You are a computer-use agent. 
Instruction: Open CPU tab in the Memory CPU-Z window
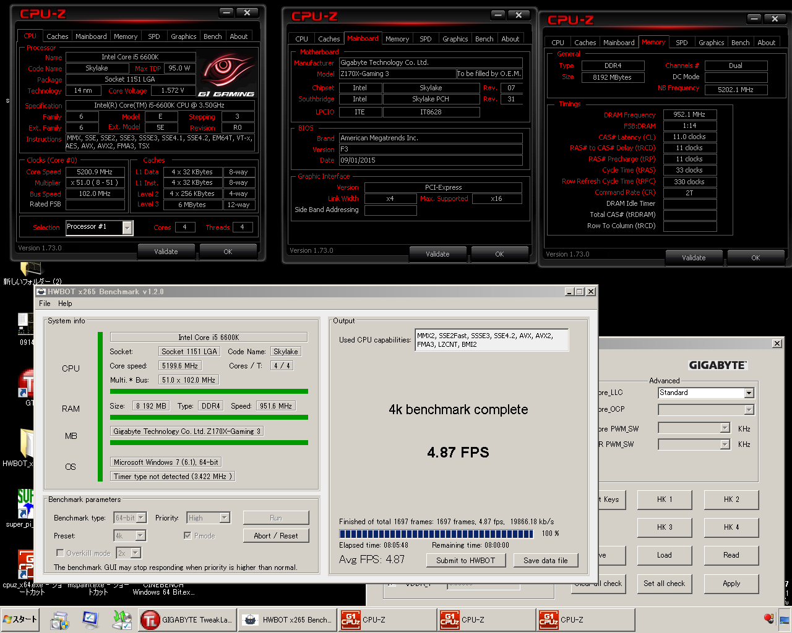point(557,43)
